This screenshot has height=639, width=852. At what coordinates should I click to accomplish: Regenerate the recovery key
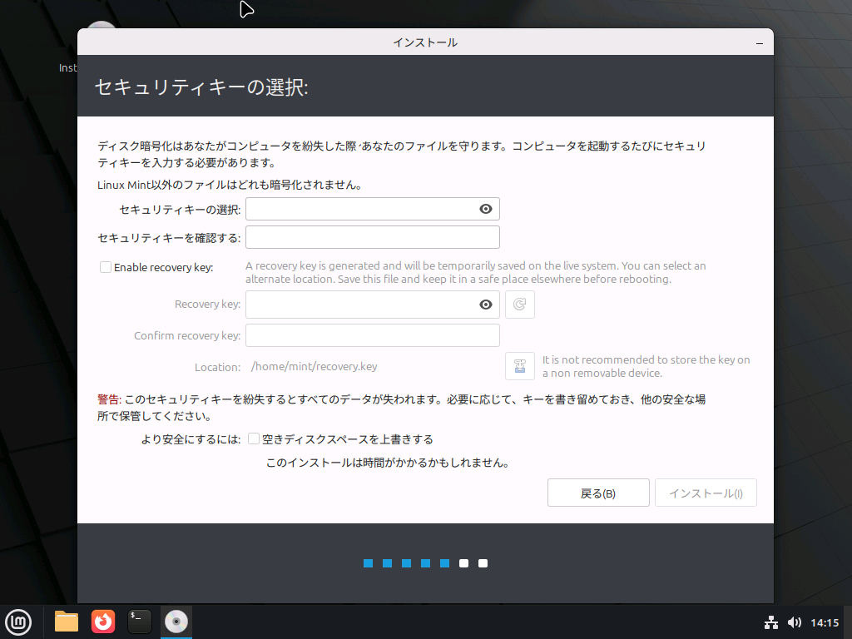519,305
